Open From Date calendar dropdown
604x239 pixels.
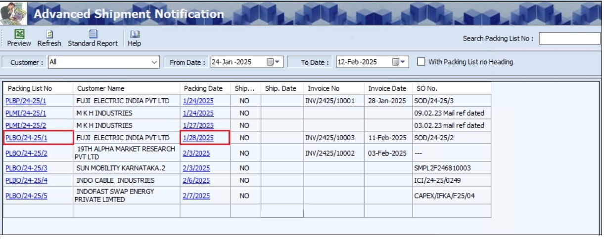273,62
